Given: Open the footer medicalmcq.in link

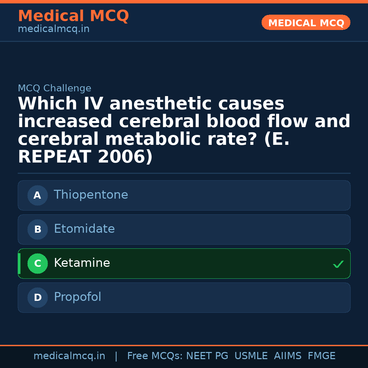Looking at the screenshot, I should [69, 356].
